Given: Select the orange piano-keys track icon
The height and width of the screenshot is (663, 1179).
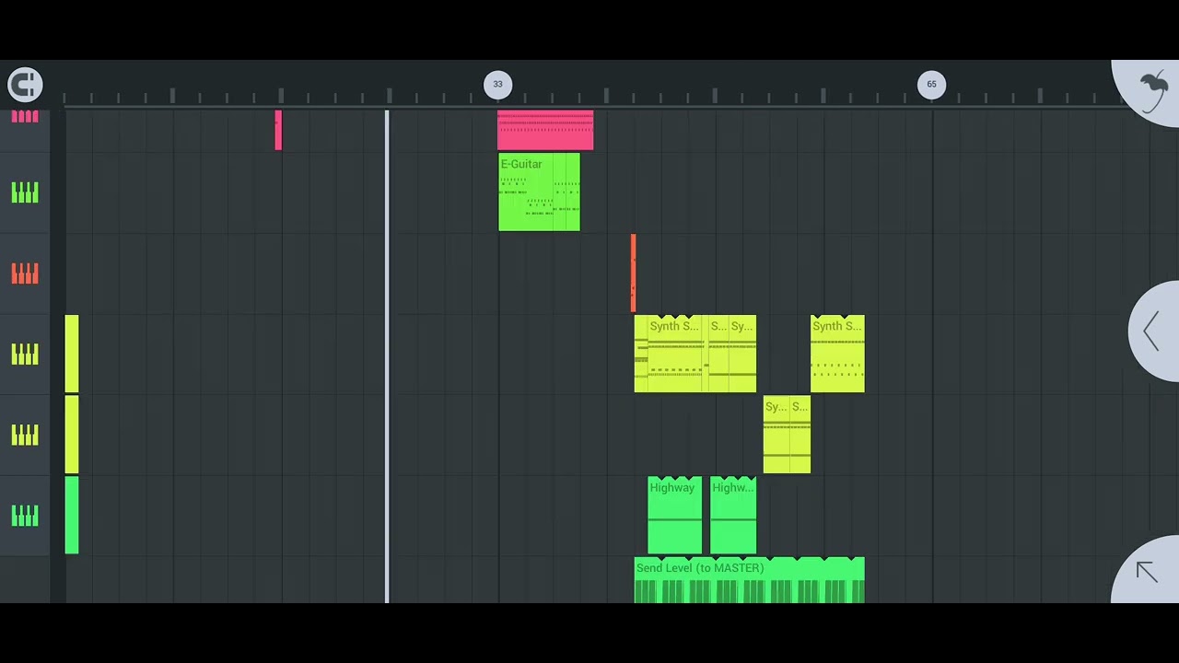Looking at the screenshot, I should (x=25, y=273).
